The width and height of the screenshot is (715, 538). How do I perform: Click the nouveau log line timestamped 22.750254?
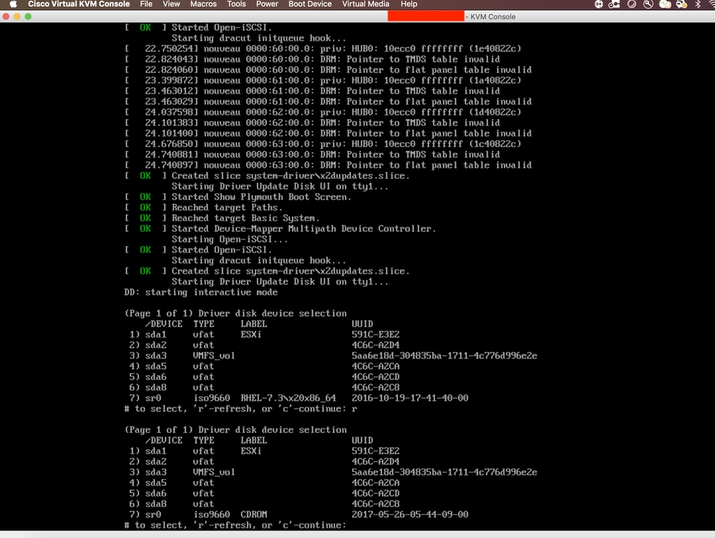click(x=324, y=48)
